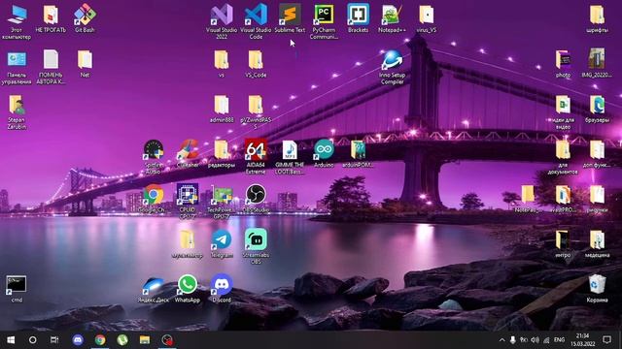
Task: Open Task View on taskbar
Action: [x=54, y=340]
